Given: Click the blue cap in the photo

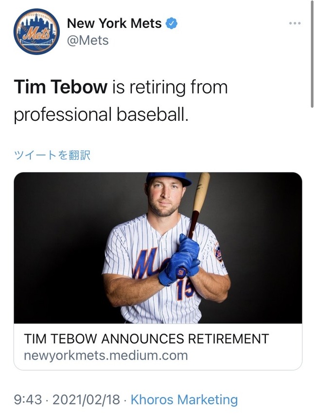Looking at the screenshot, I should pos(169,178).
